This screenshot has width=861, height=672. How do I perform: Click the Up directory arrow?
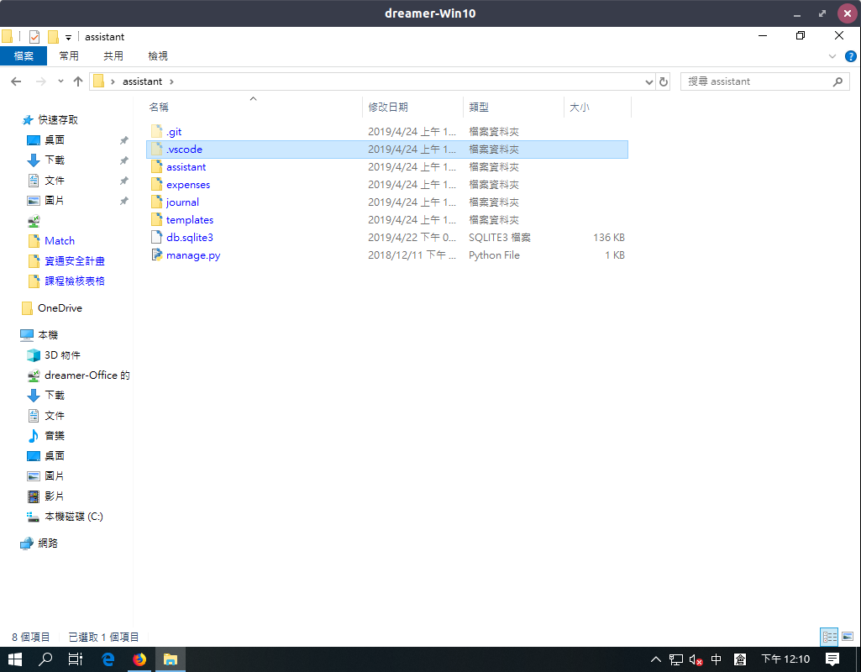click(78, 81)
